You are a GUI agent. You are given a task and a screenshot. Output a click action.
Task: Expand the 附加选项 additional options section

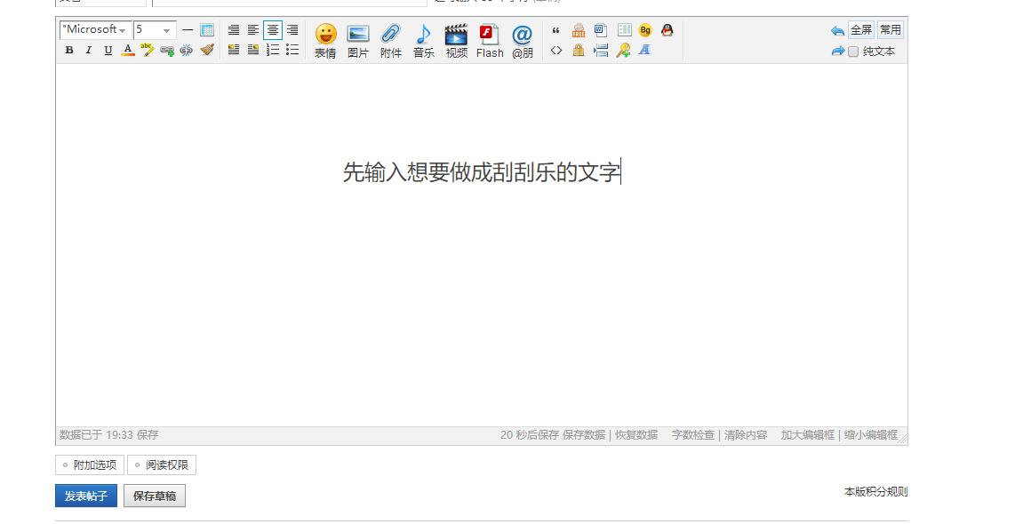tap(90, 464)
